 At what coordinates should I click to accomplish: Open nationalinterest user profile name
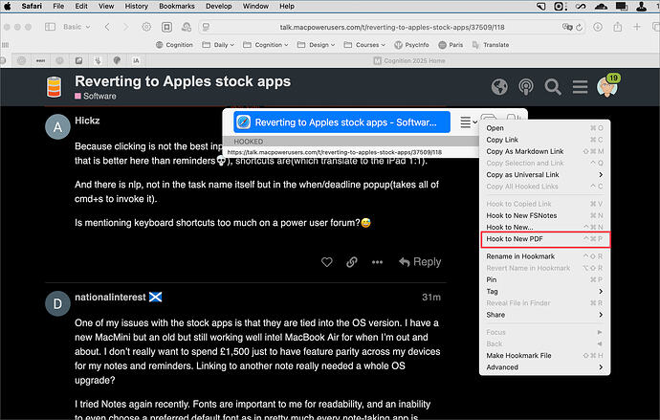[110, 298]
